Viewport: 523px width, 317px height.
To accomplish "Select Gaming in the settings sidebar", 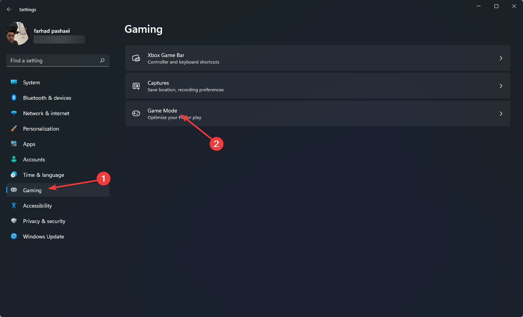I will click(32, 190).
